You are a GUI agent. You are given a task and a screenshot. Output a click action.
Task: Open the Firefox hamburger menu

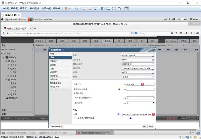point(198,33)
